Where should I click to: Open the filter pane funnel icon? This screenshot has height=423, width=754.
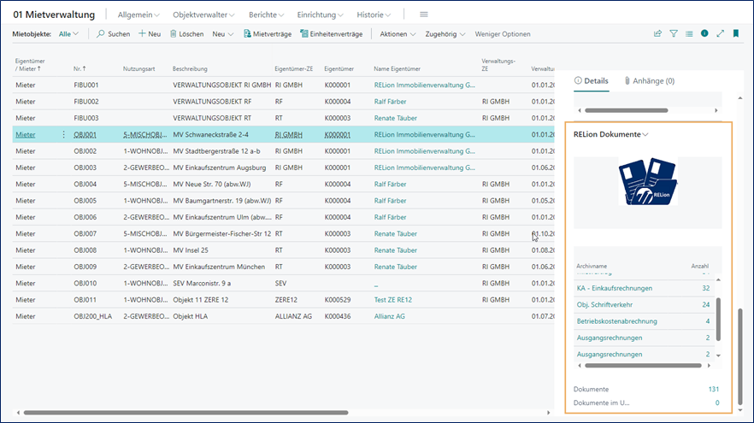tap(674, 34)
